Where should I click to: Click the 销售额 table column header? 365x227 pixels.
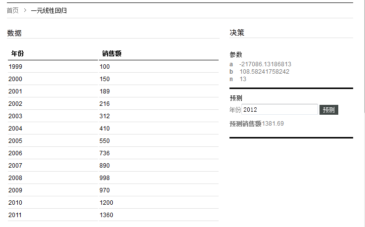[x=112, y=53]
